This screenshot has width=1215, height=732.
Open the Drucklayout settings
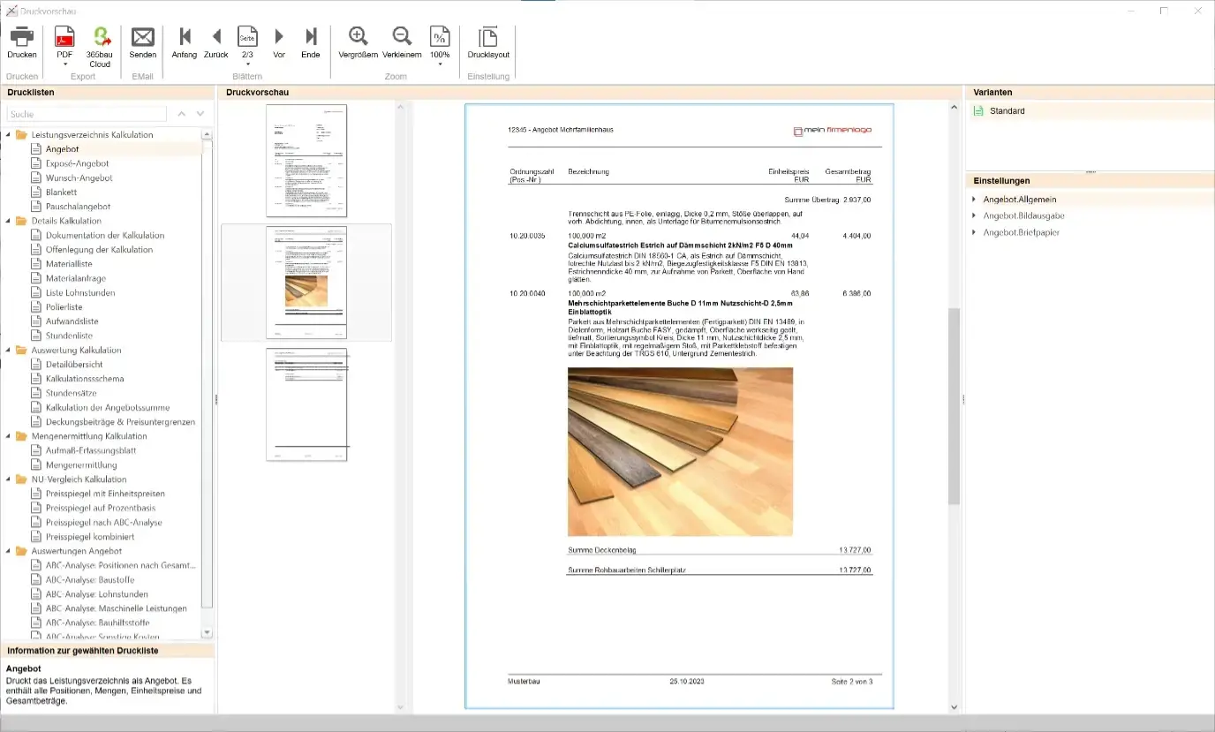click(488, 36)
